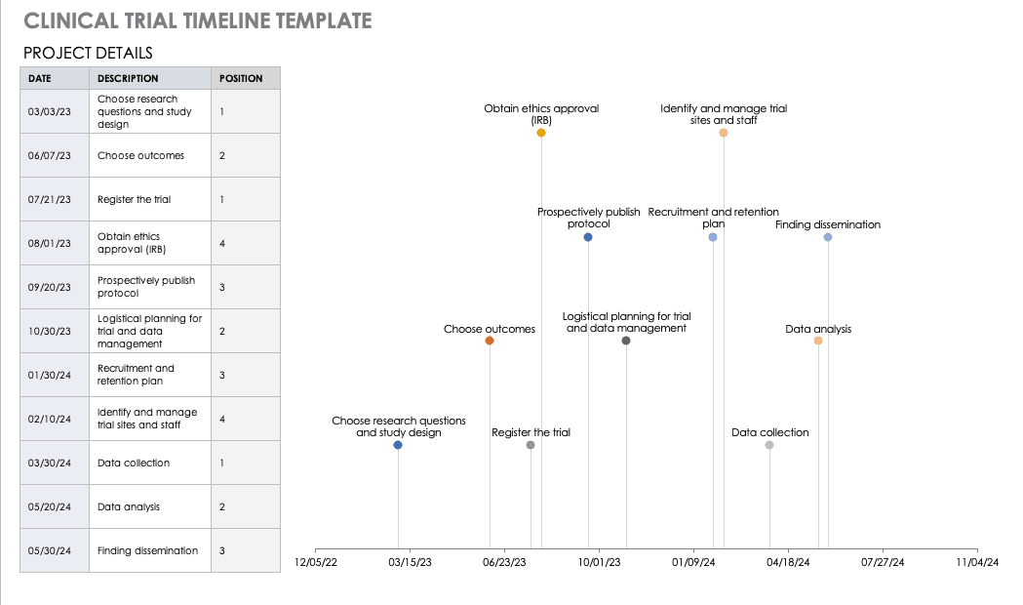This screenshot has width=1023, height=605.
Task: Select the Prospectively publish protocol marker dot
Action: tap(588, 237)
